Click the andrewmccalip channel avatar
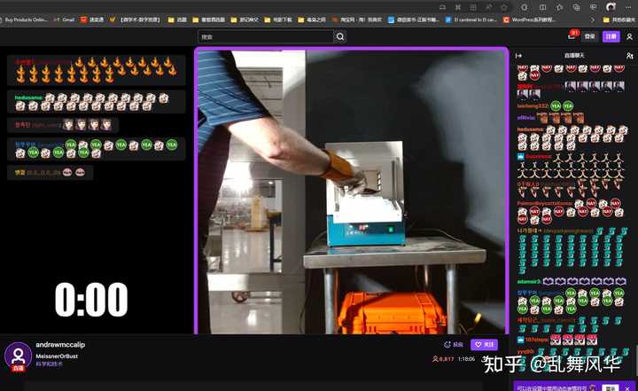The image size is (638, 391). point(18,356)
